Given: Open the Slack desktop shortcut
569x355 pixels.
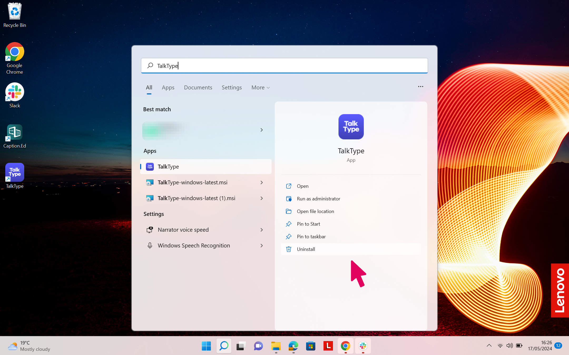Looking at the screenshot, I should [15, 95].
